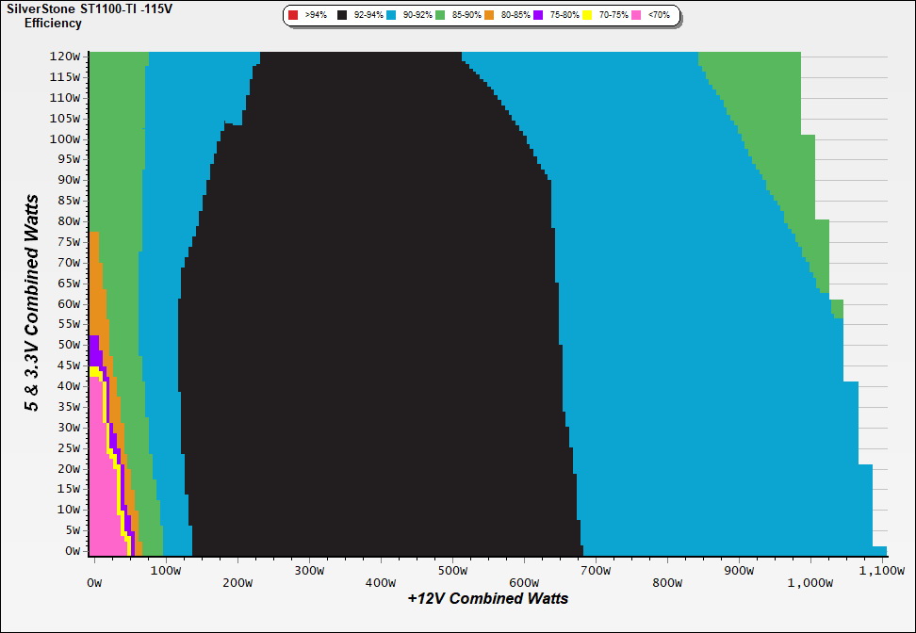Click the "5 & 3.3V Combined Watts" y-axis title
Viewport: 916px width, 633px height.
pos(33,303)
